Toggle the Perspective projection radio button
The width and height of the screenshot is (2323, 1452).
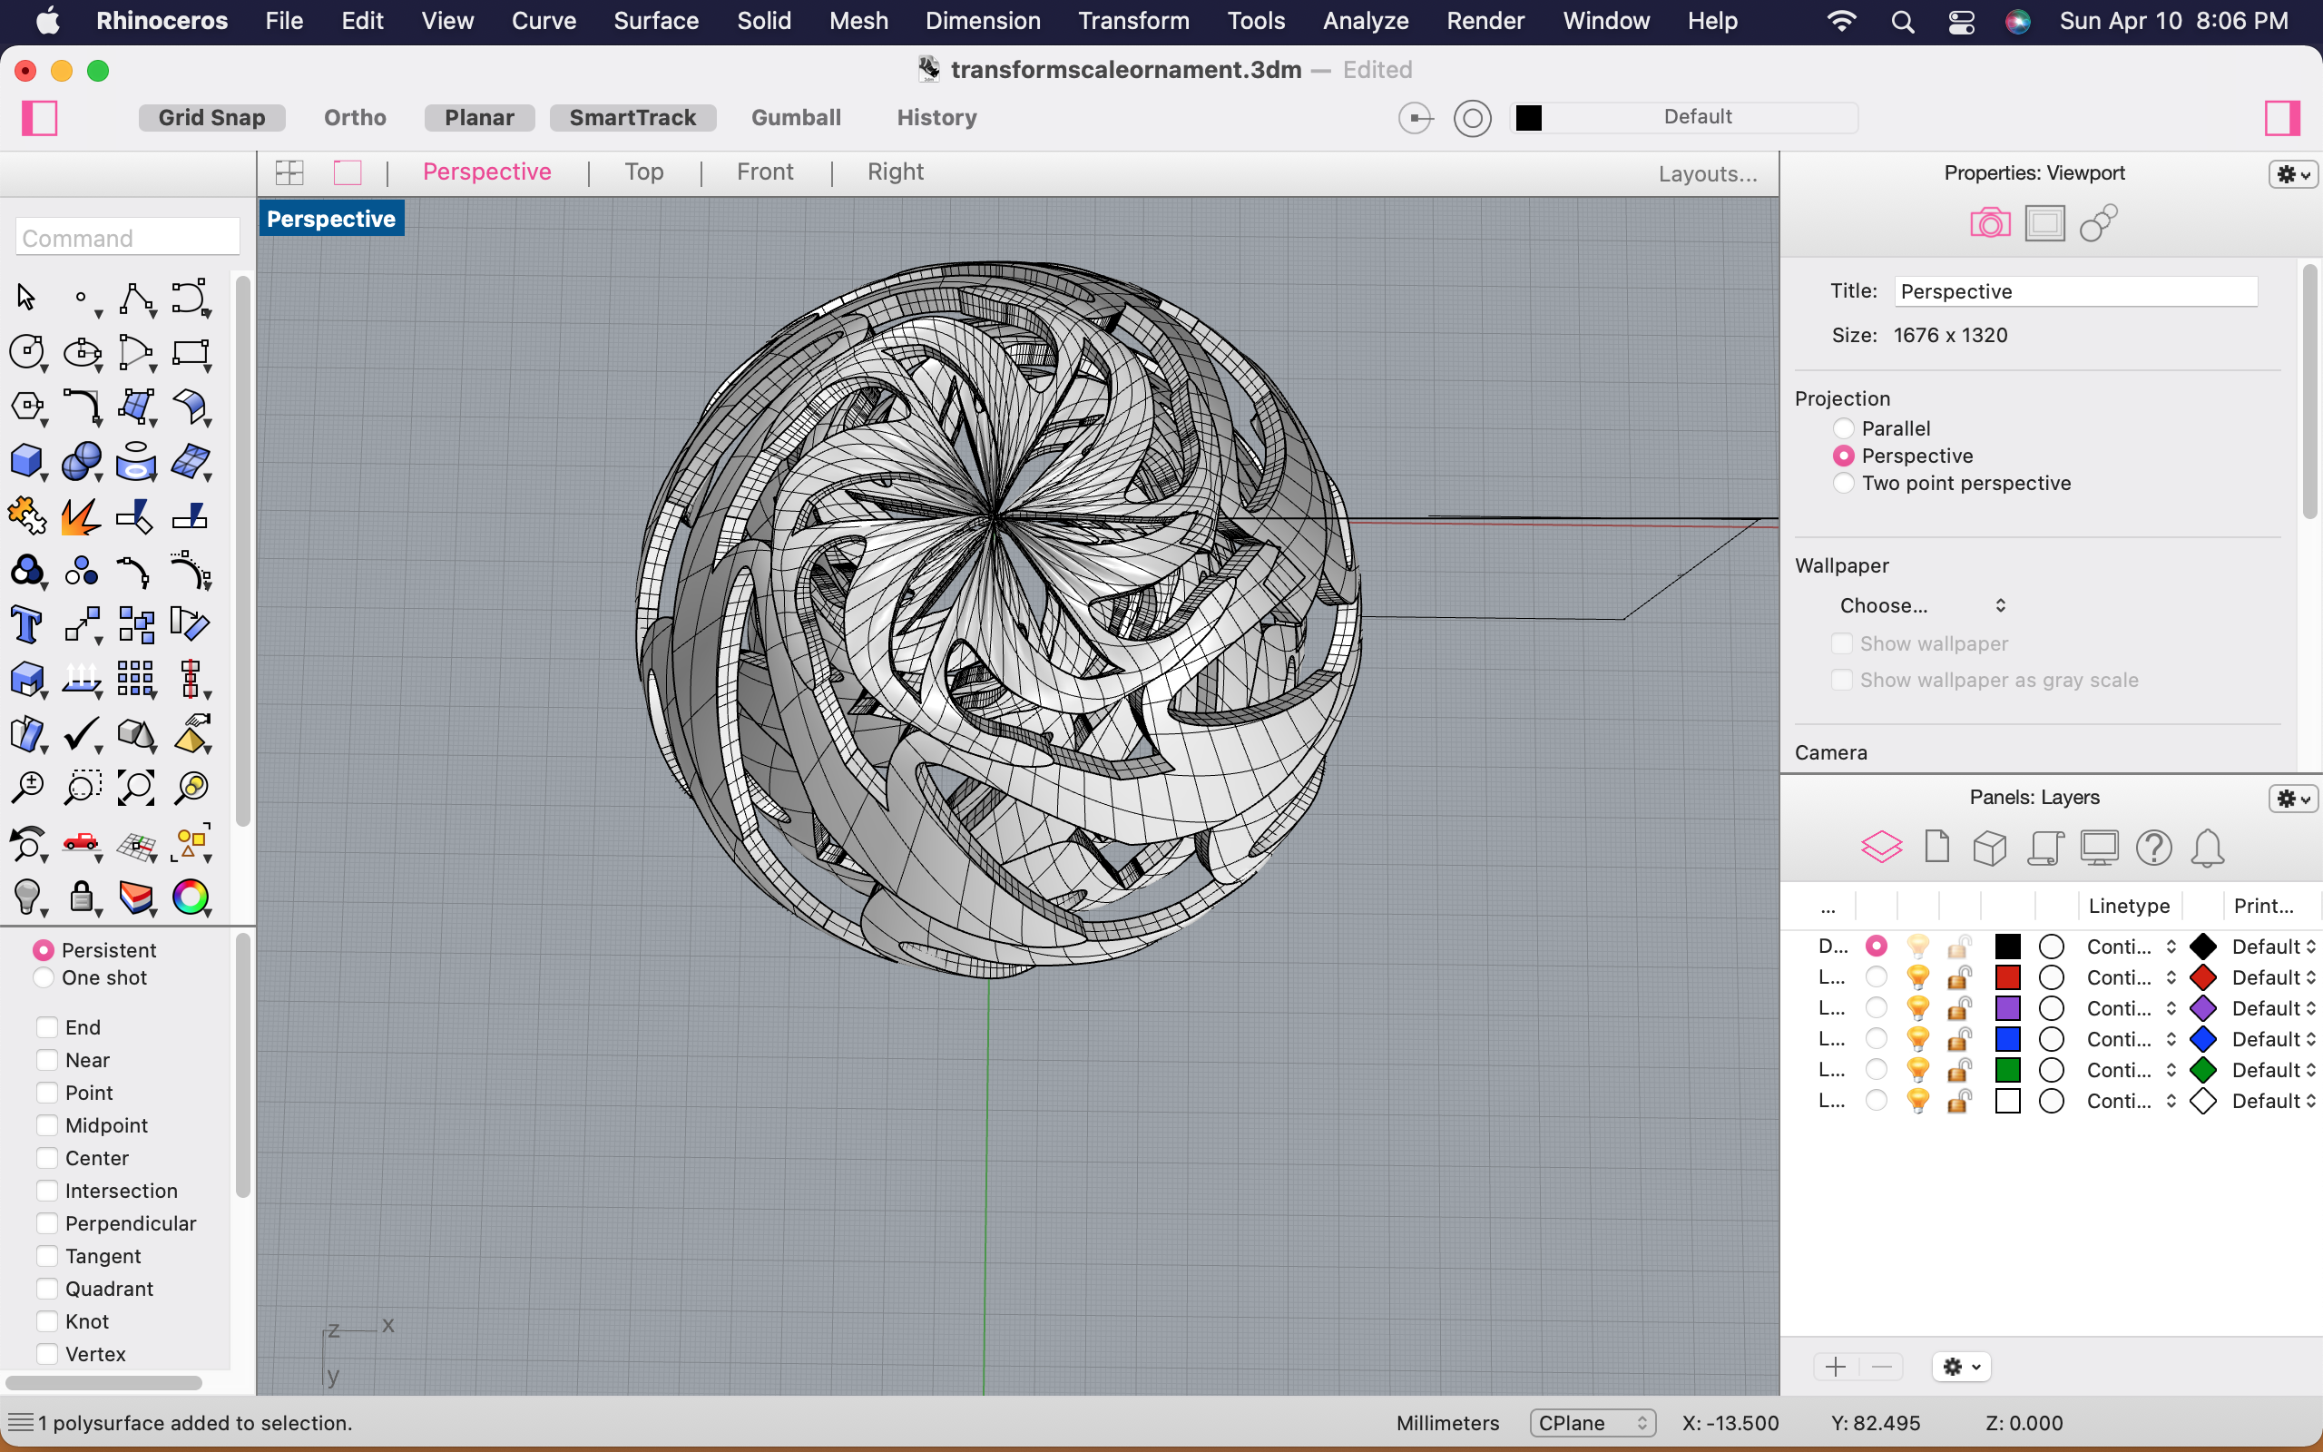1841,455
